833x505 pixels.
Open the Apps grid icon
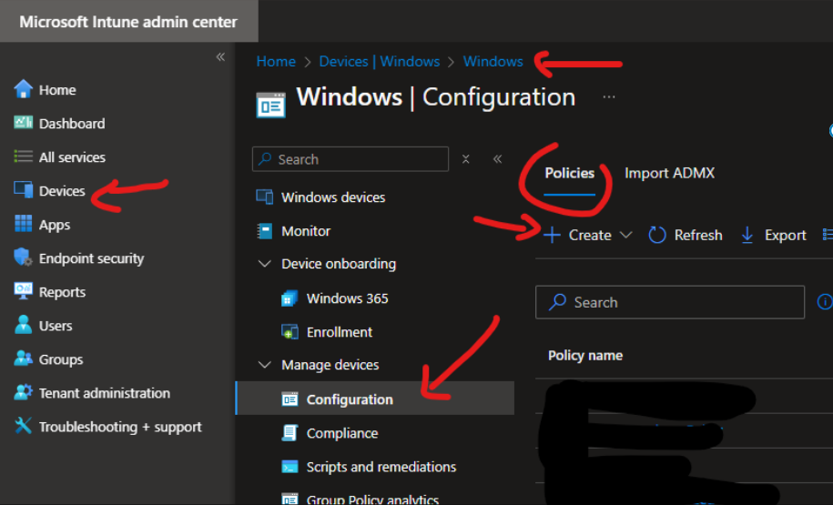(x=23, y=224)
